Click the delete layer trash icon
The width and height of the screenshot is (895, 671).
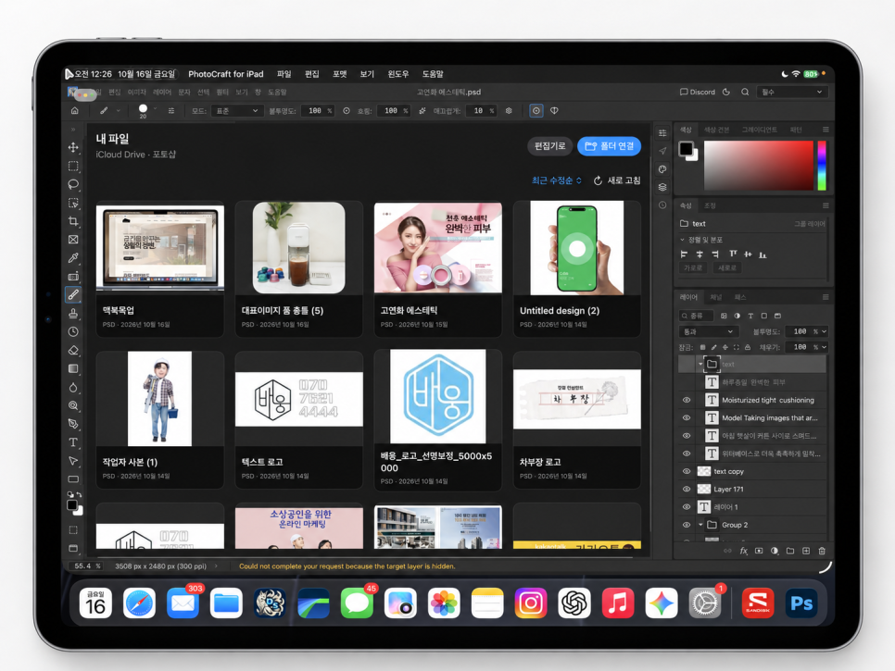tap(822, 551)
